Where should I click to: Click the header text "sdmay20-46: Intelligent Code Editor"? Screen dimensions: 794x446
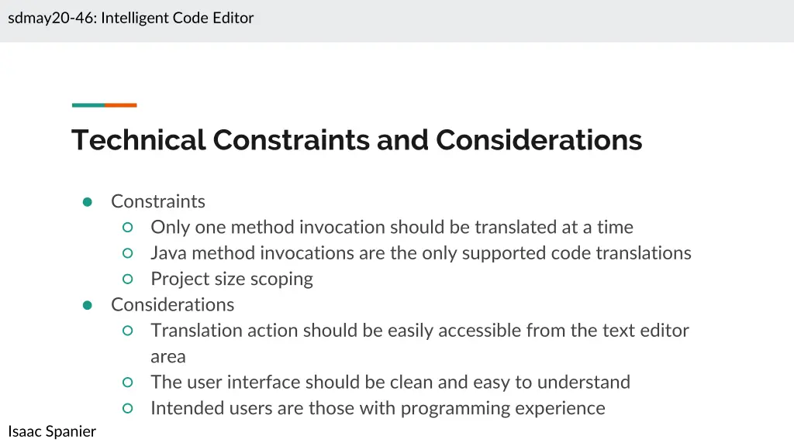point(131,18)
